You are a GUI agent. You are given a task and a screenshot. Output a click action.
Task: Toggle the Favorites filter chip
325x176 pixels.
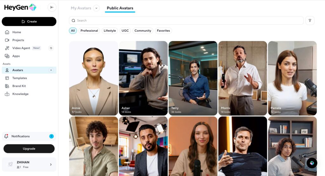point(163,31)
